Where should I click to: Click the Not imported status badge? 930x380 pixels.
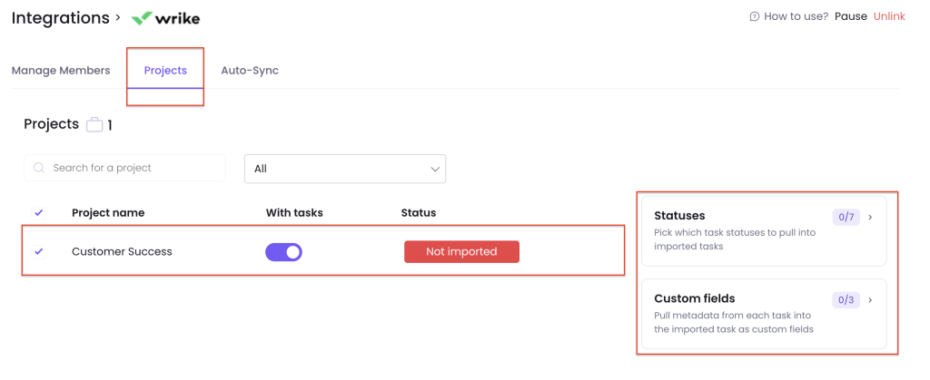[x=461, y=251]
